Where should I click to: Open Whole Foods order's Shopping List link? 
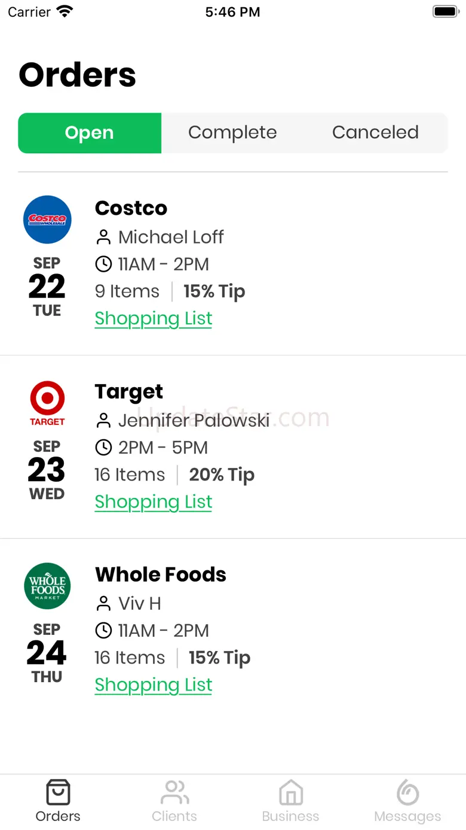pos(154,685)
